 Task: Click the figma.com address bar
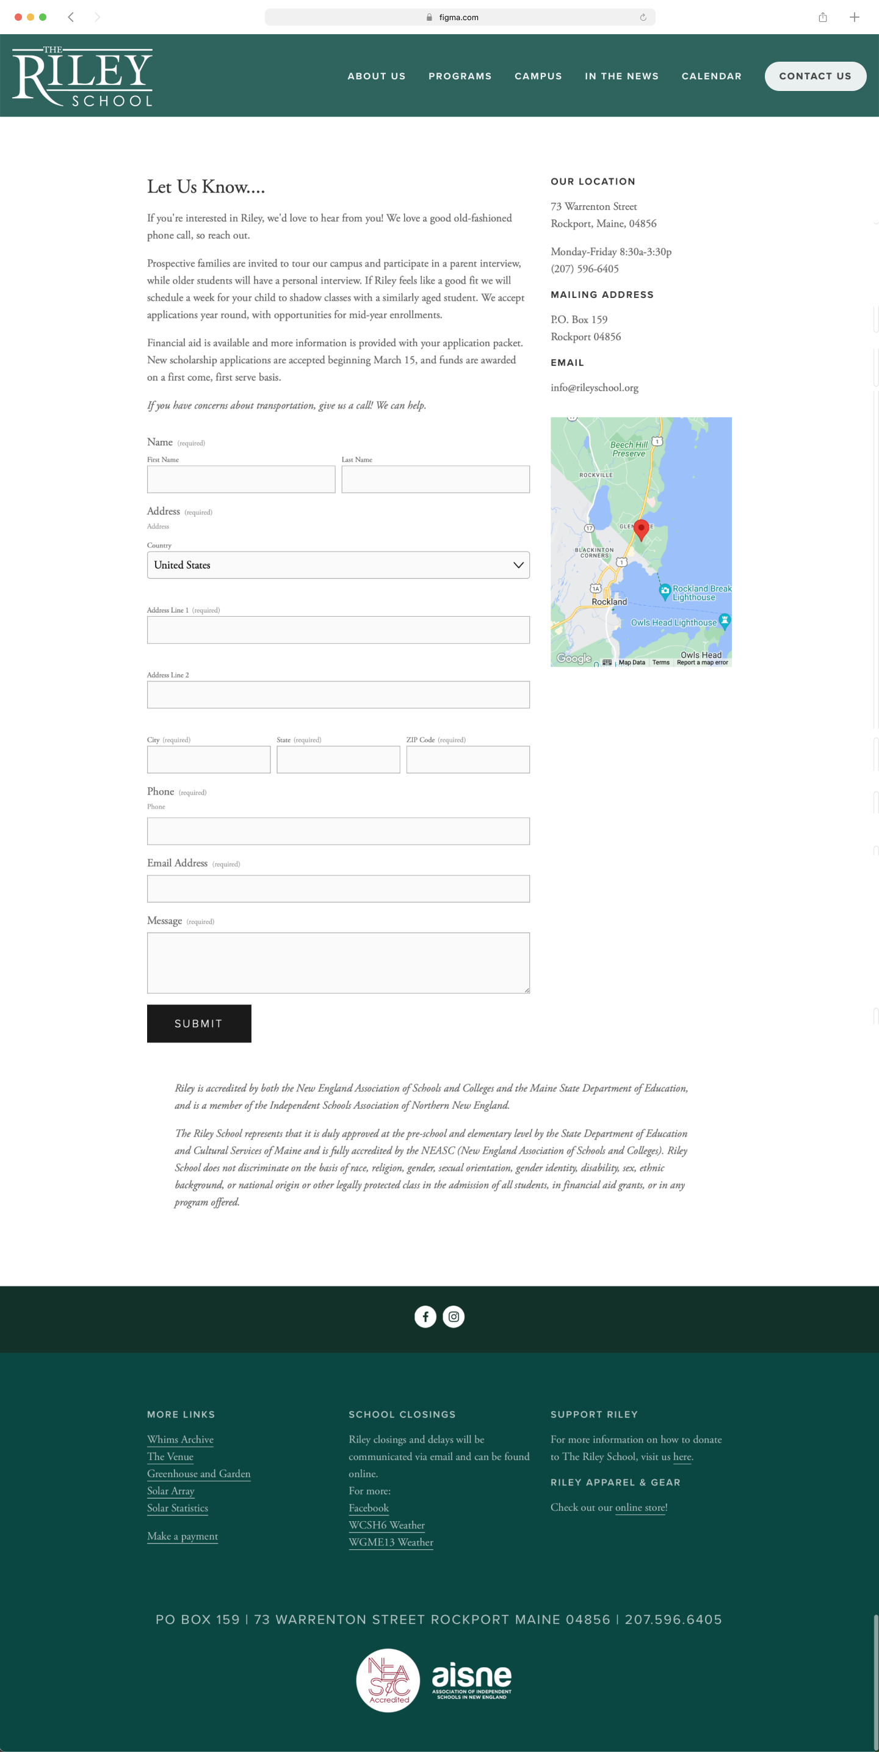tap(460, 17)
